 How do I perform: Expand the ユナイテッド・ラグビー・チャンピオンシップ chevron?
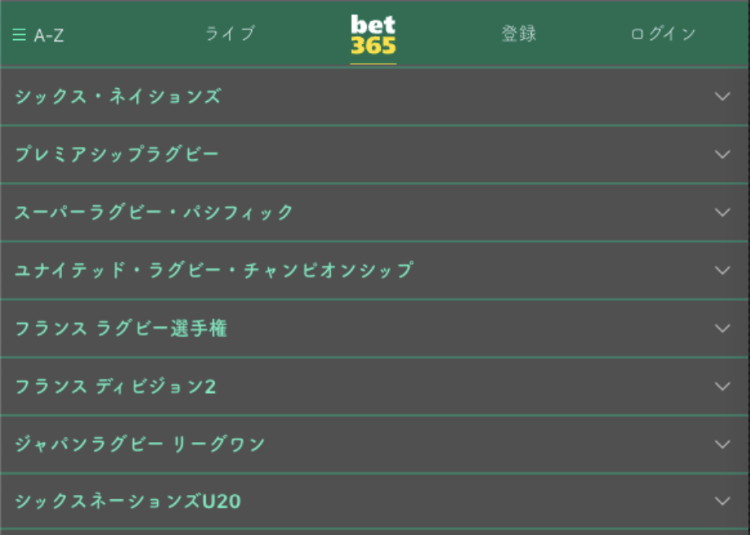[x=722, y=270]
